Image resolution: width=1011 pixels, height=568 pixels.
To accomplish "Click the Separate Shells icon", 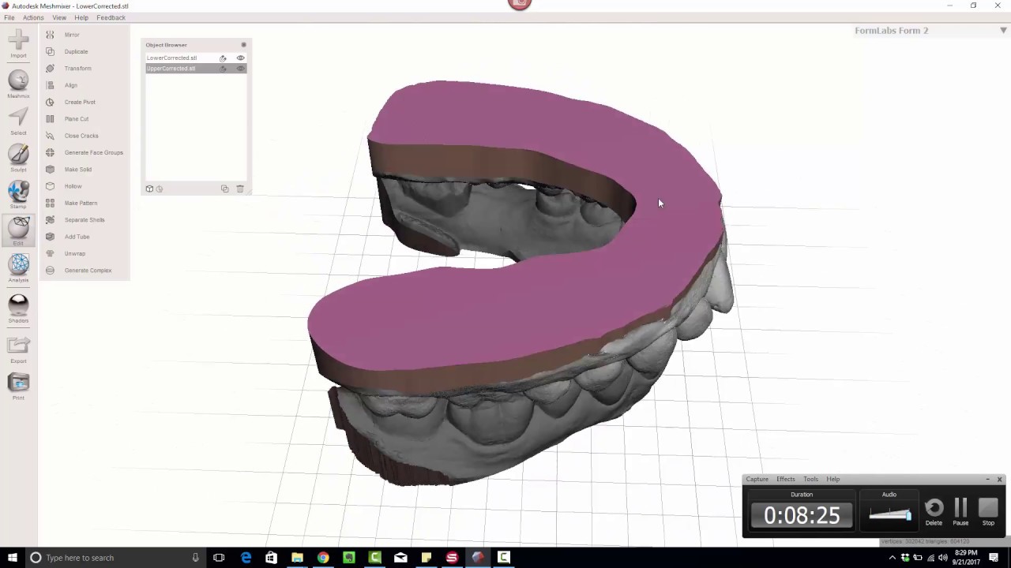I will (x=50, y=219).
